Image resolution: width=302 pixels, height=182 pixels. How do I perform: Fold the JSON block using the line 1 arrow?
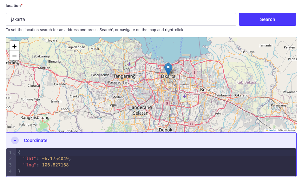(14, 153)
